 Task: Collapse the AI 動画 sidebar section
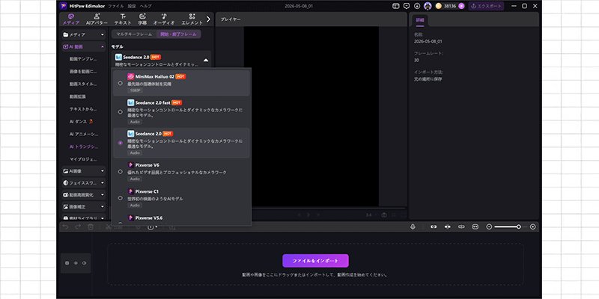coord(84,47)
